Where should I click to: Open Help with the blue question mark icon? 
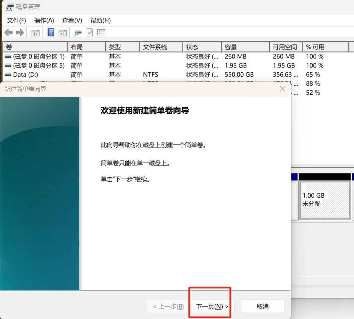point(51,32)
